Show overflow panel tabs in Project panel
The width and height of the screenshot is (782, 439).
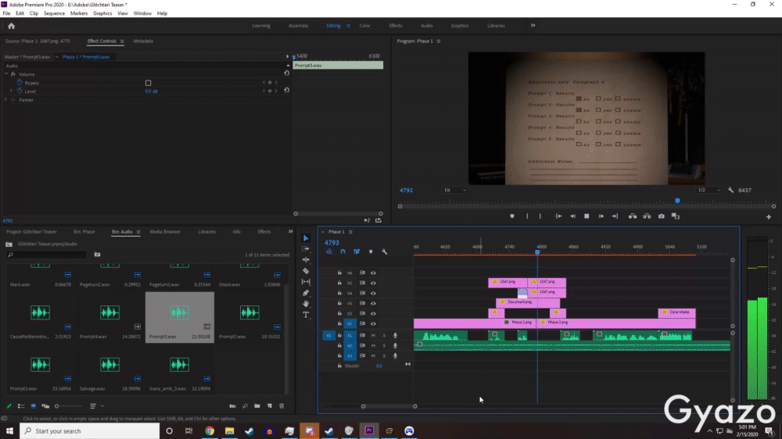290,232
